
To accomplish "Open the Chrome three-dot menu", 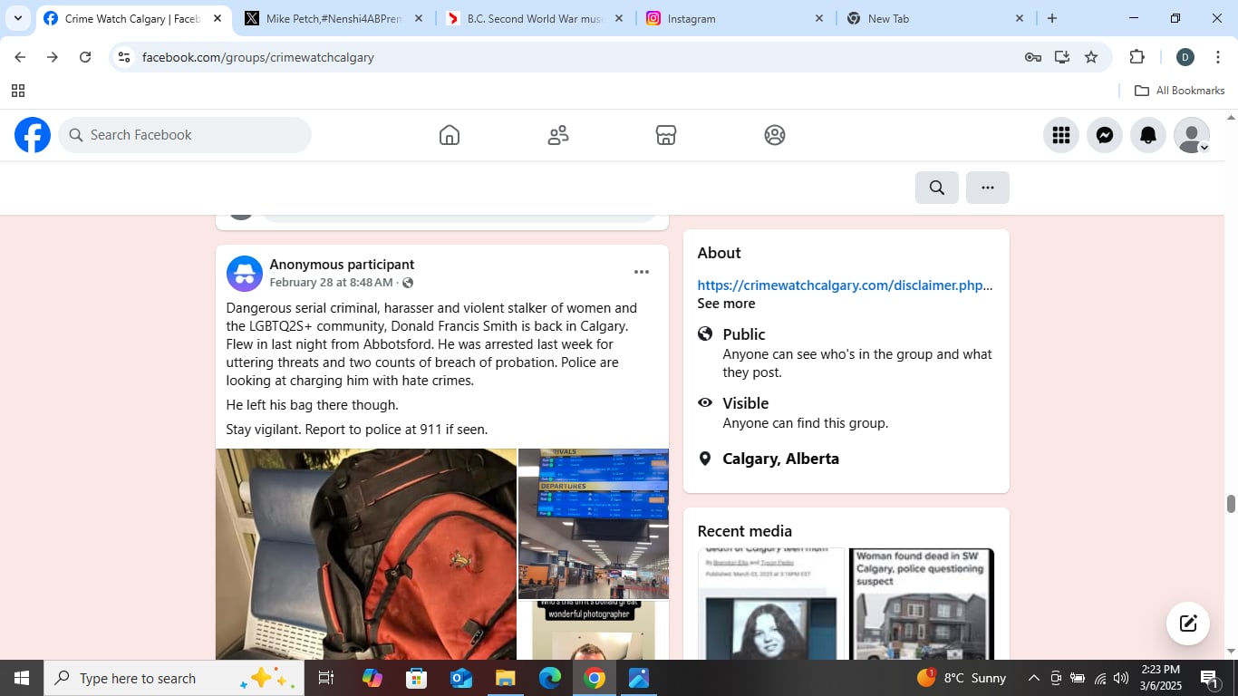I will 1218,57.
